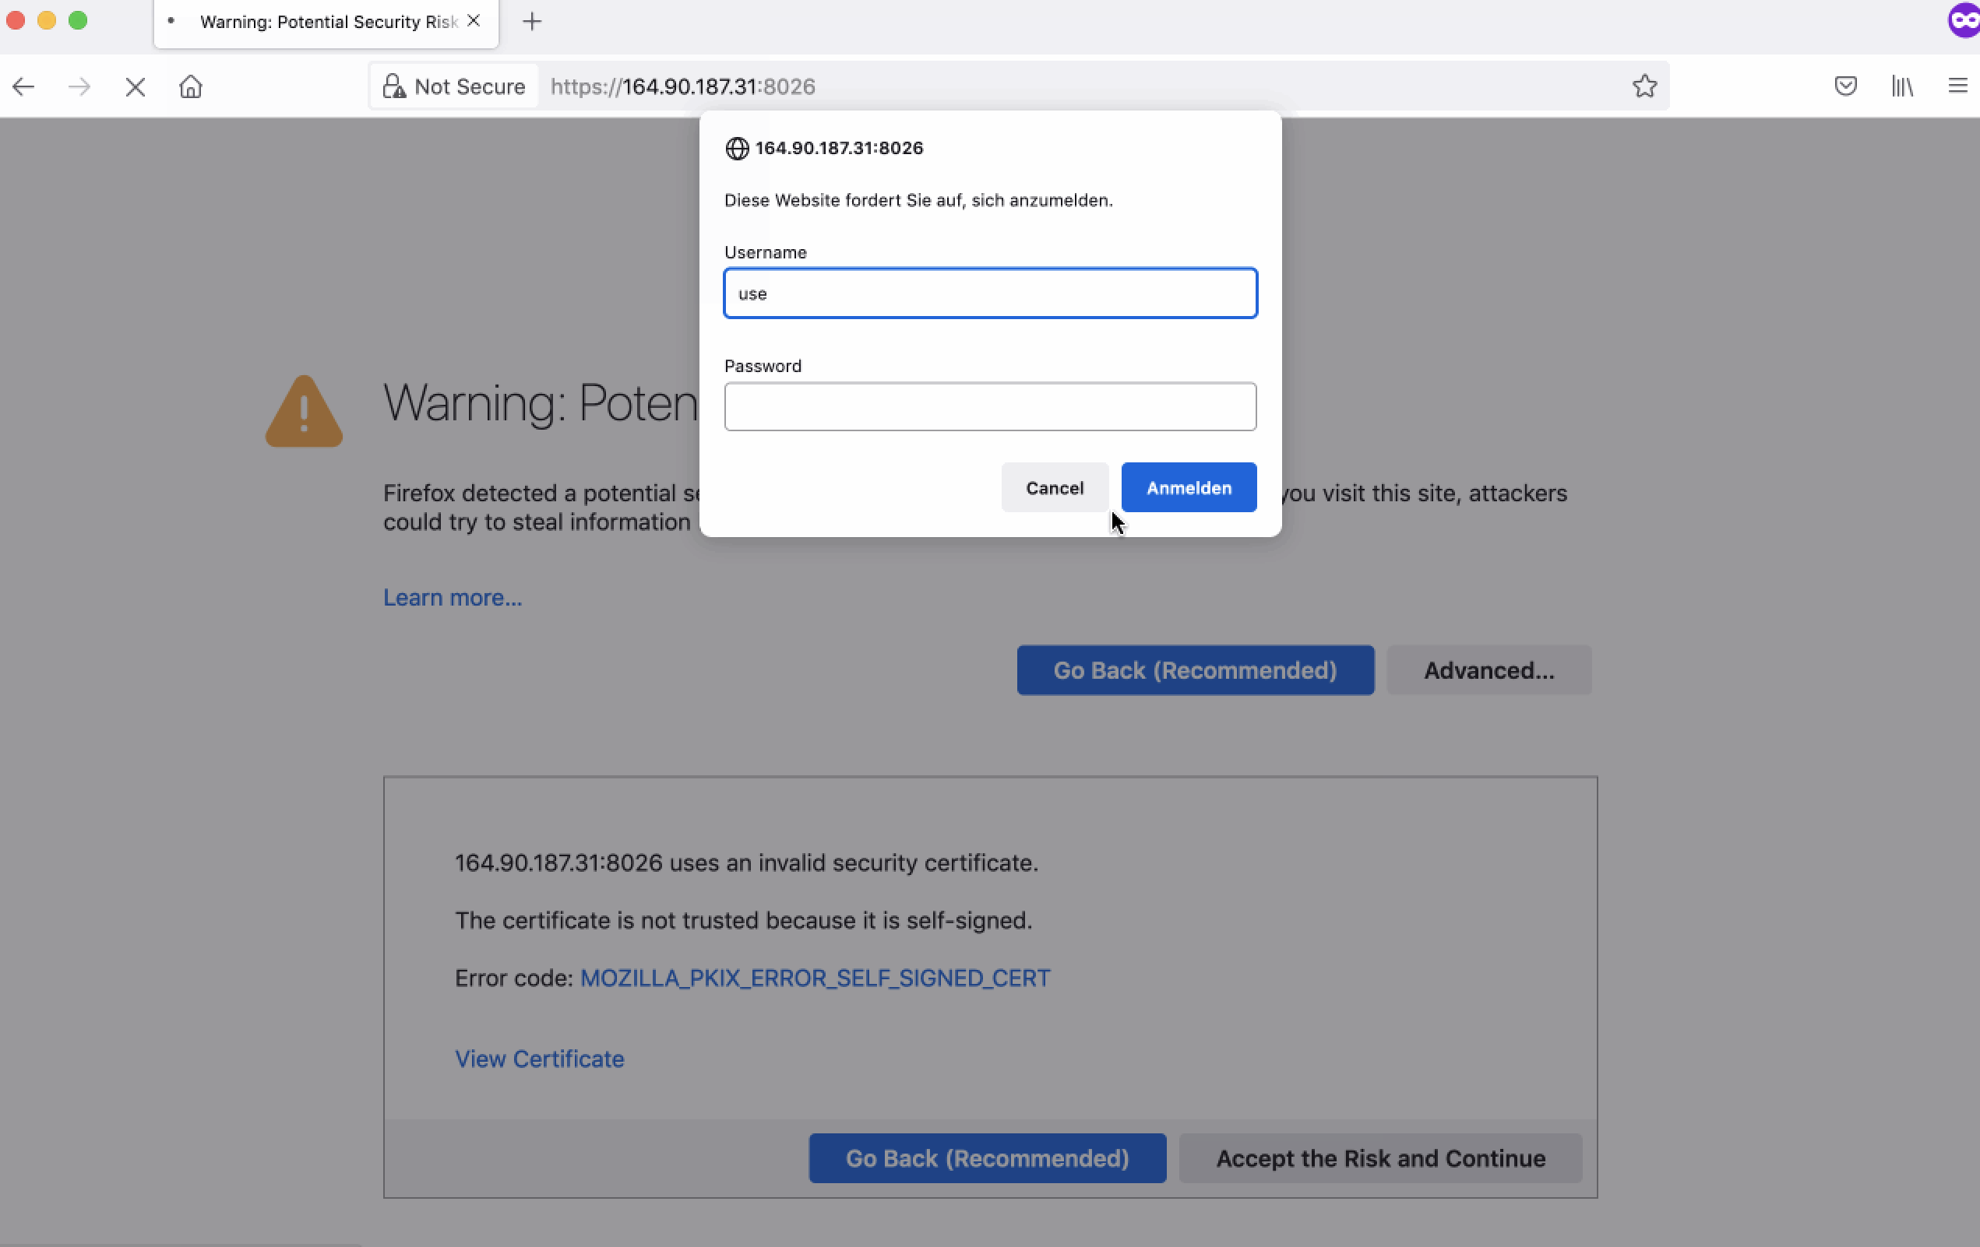Bookmark this page with star icon
Screen dimensions: 1980x1247
(1644, 86)
